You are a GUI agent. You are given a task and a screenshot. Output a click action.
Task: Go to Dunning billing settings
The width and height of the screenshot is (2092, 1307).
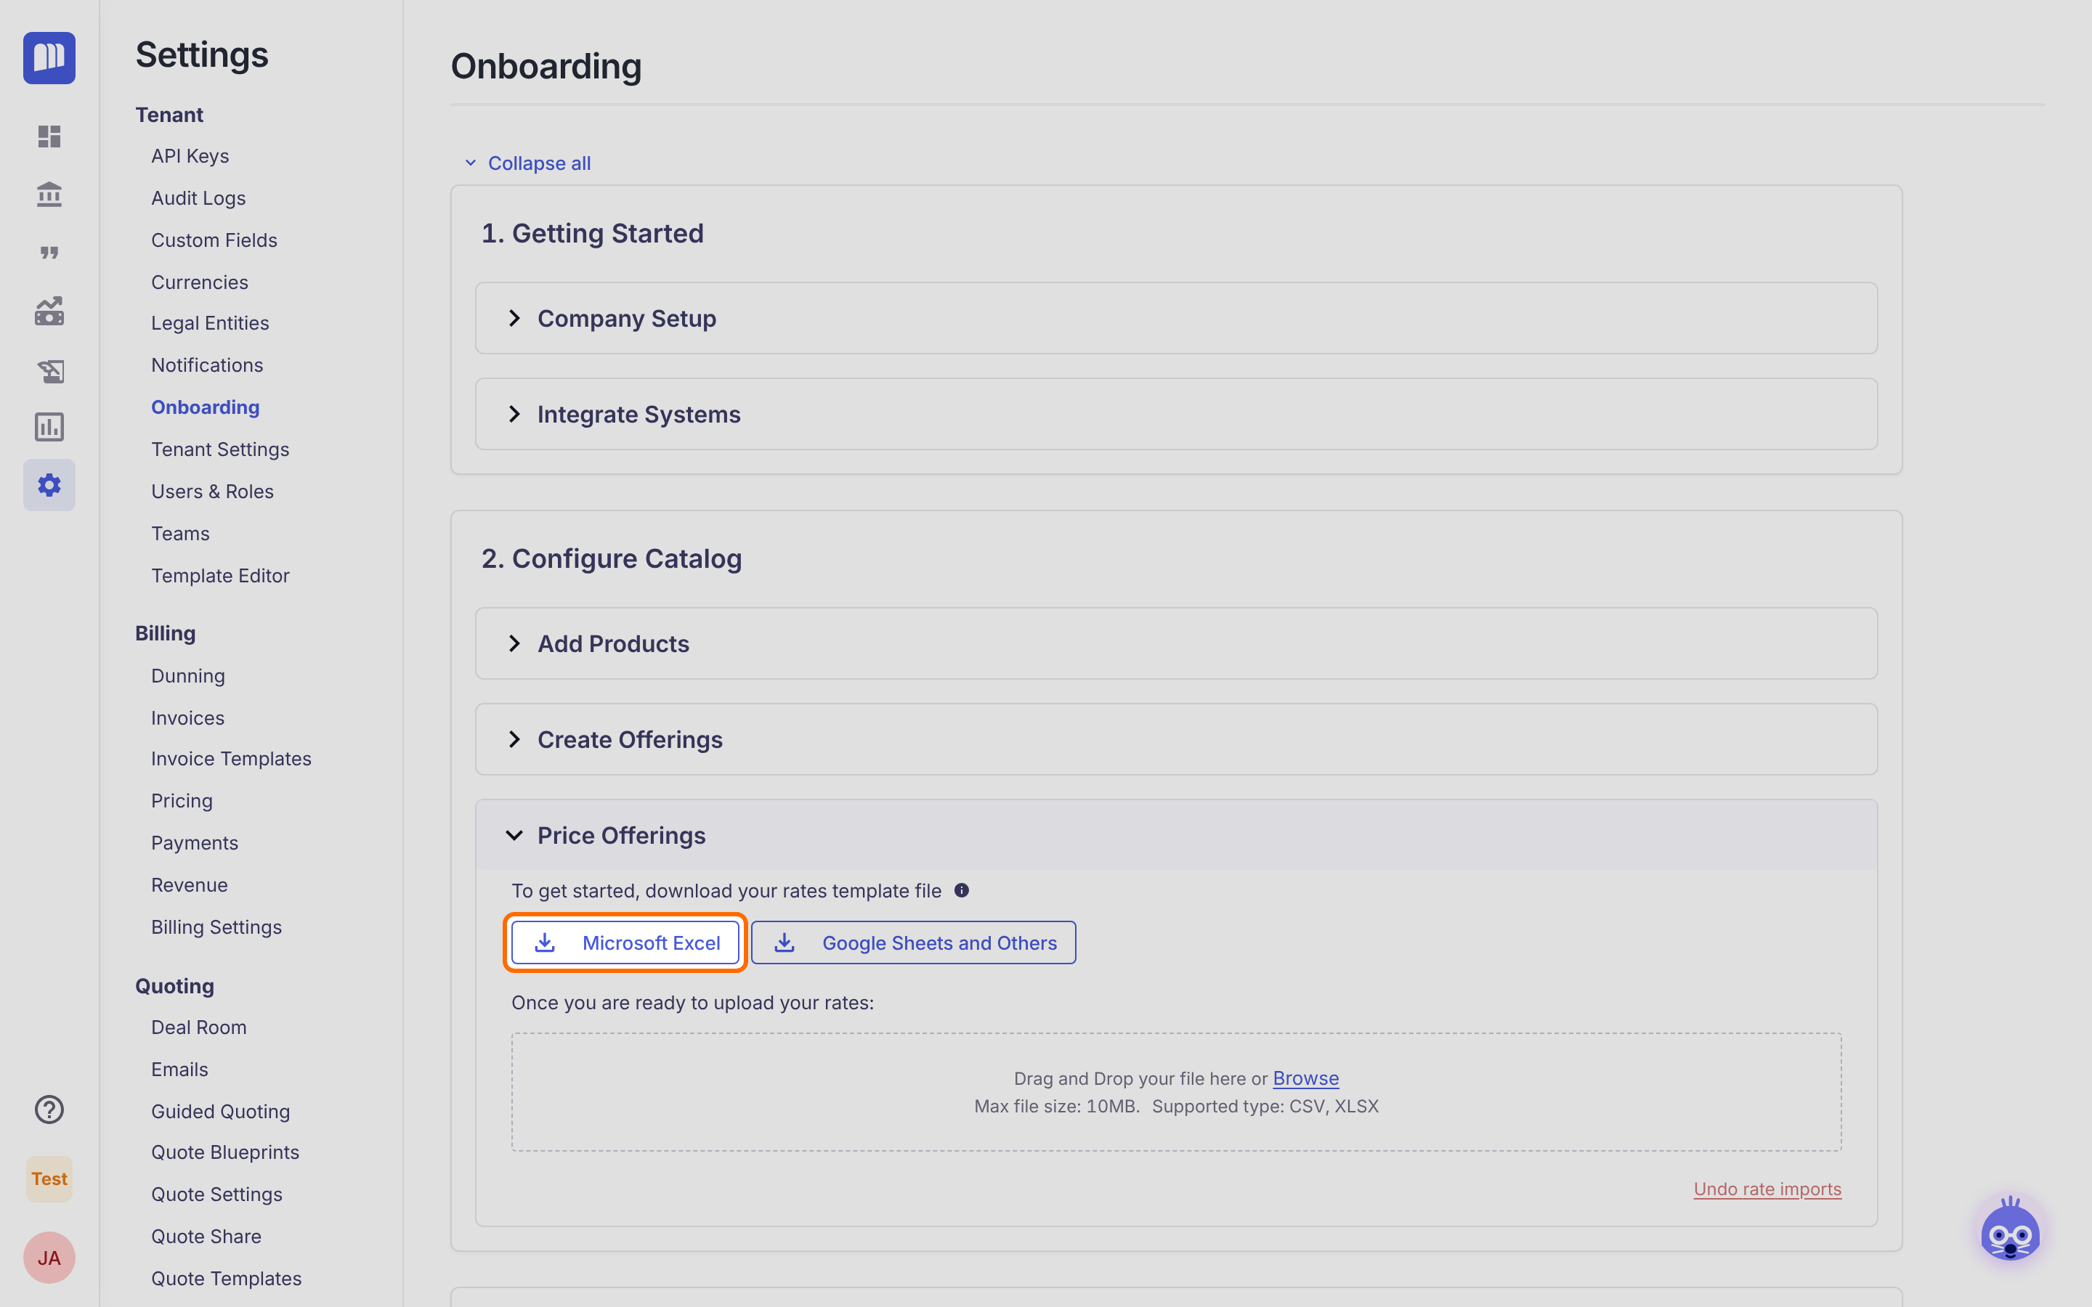(x=187, y=676)
